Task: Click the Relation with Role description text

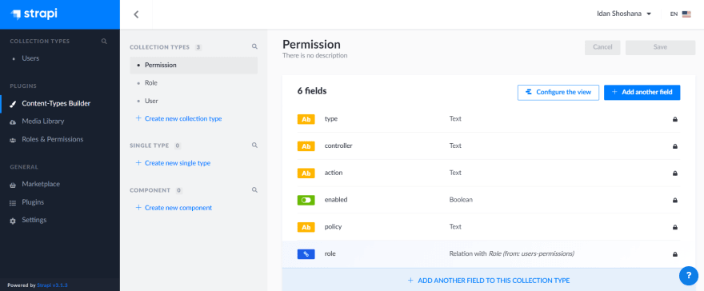Action: pyautogui.click(x=512, y=253)
